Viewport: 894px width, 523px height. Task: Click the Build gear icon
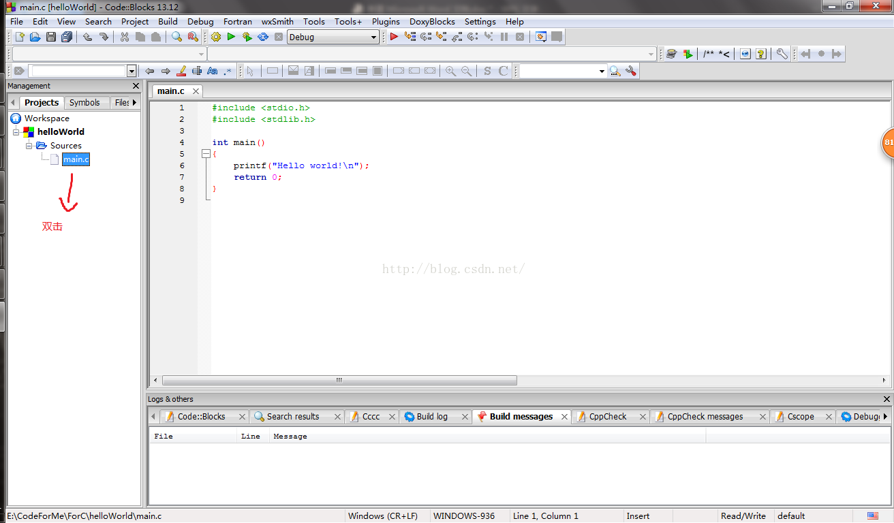[216, 37]
